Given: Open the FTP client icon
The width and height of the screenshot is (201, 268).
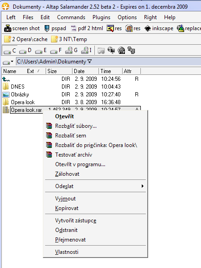Looking at the screenshot, I should point(121,50).
